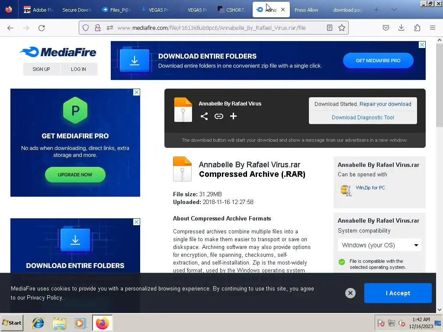Click Repair your download link

click(x=385, y=104)
